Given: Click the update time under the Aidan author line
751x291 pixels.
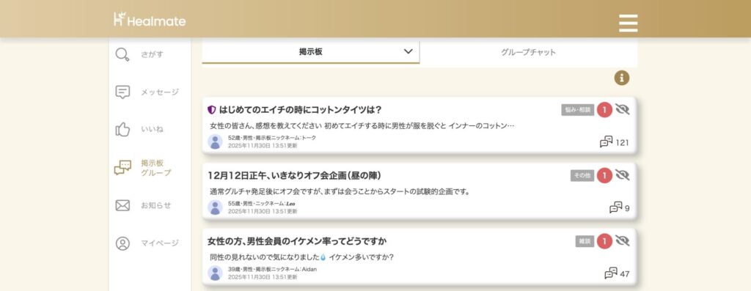Looking at the screenshot, I should tap(263, 276).
